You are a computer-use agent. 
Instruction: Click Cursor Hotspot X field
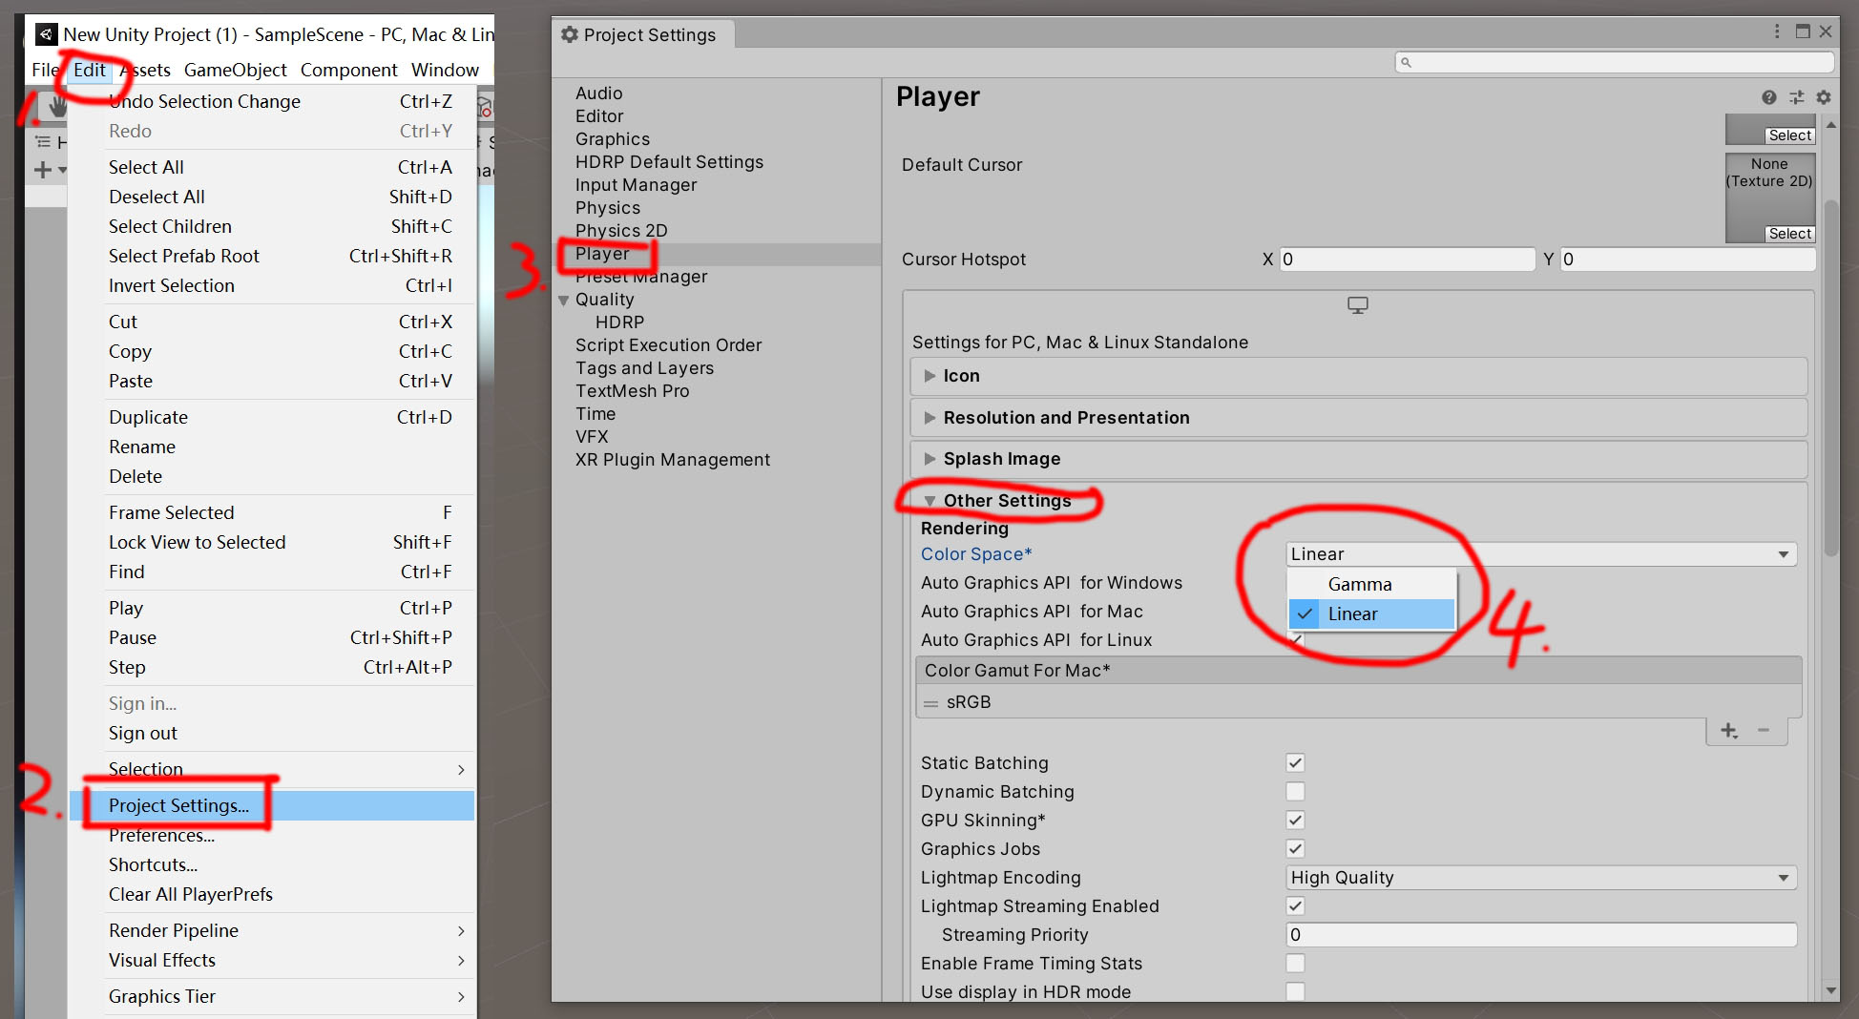point(1407,260)
